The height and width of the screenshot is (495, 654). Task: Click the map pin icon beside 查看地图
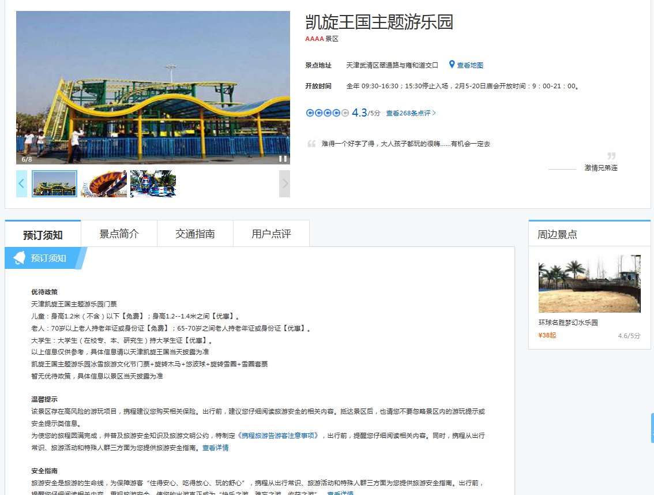452,65
